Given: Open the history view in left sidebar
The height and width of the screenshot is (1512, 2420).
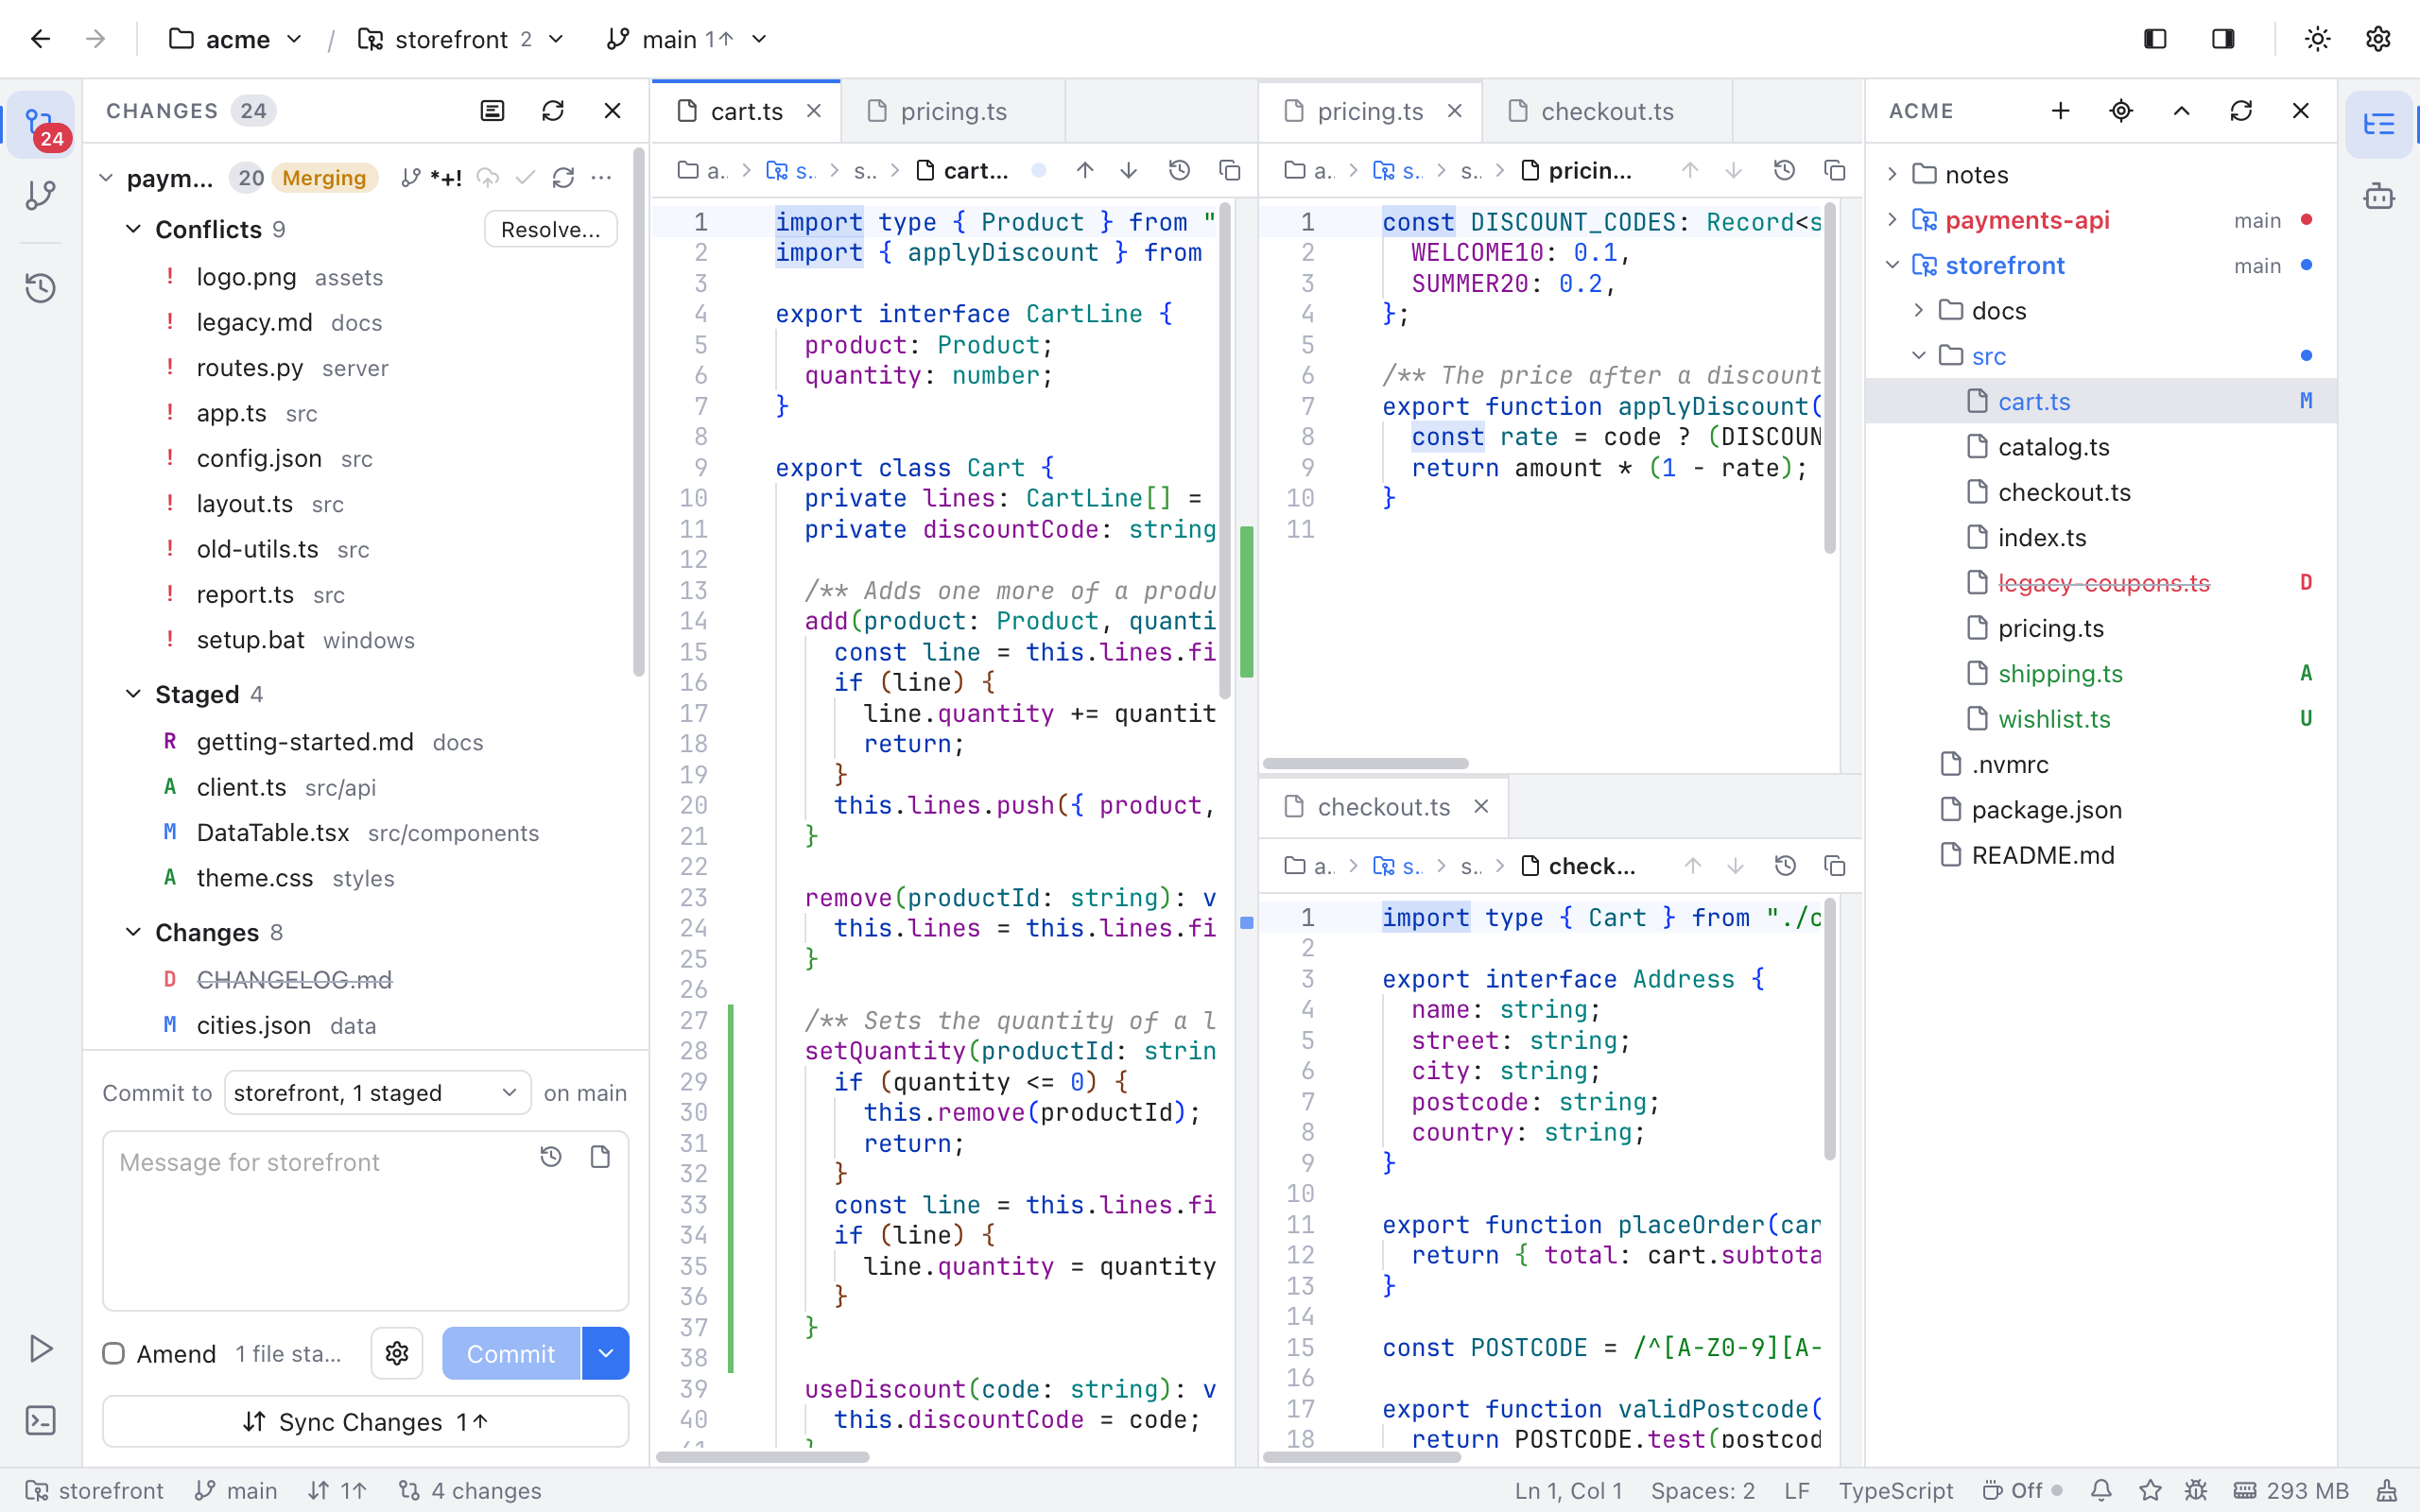Looking at the screenshot, I should (x=41, y=288).
